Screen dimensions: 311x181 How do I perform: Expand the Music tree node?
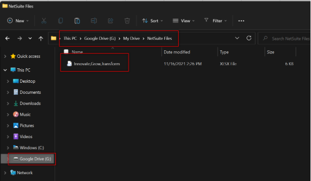8,115
